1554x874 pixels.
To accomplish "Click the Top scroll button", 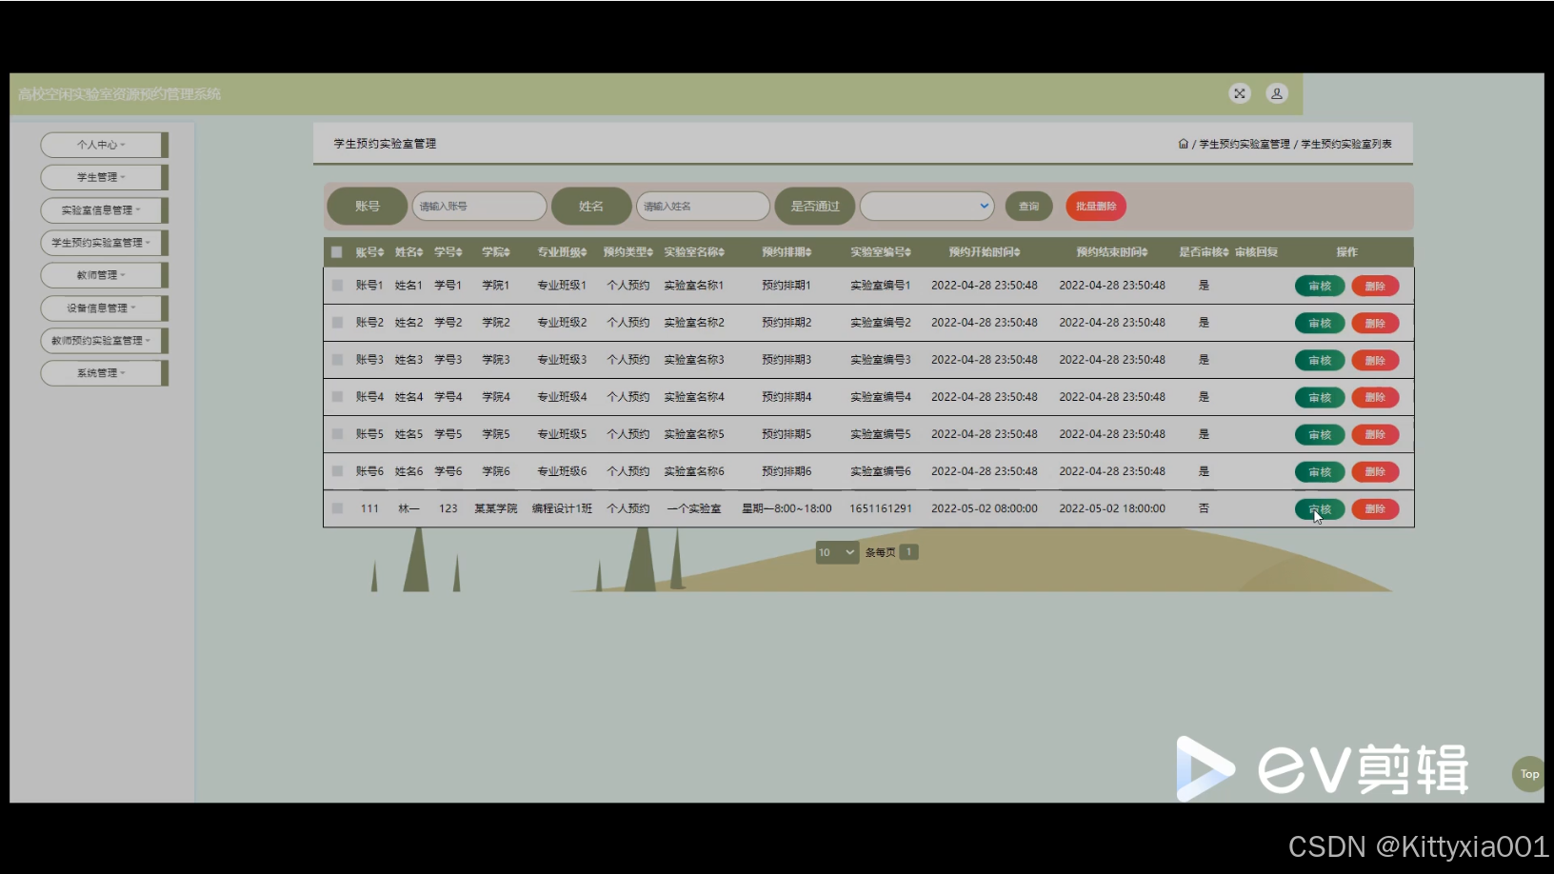I will [1528, 774].
